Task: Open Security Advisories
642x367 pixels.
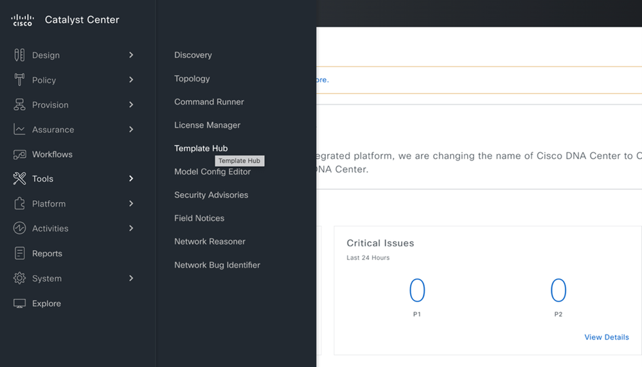Action: coord(211,195)
